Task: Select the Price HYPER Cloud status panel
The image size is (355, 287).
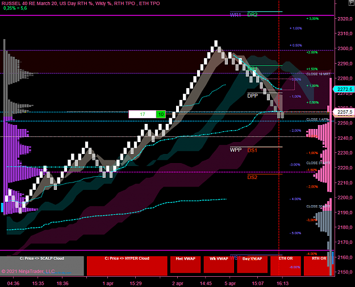Action: tap(127, 266)
